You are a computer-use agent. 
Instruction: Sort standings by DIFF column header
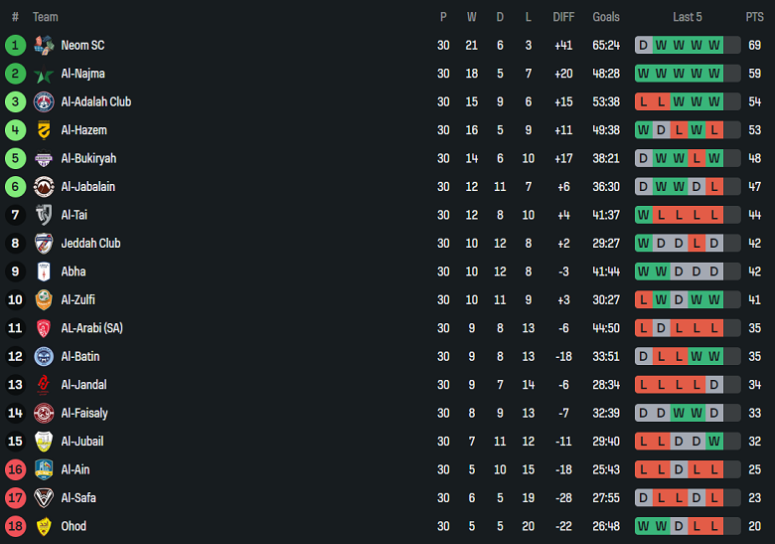click(x=564, y=17)
